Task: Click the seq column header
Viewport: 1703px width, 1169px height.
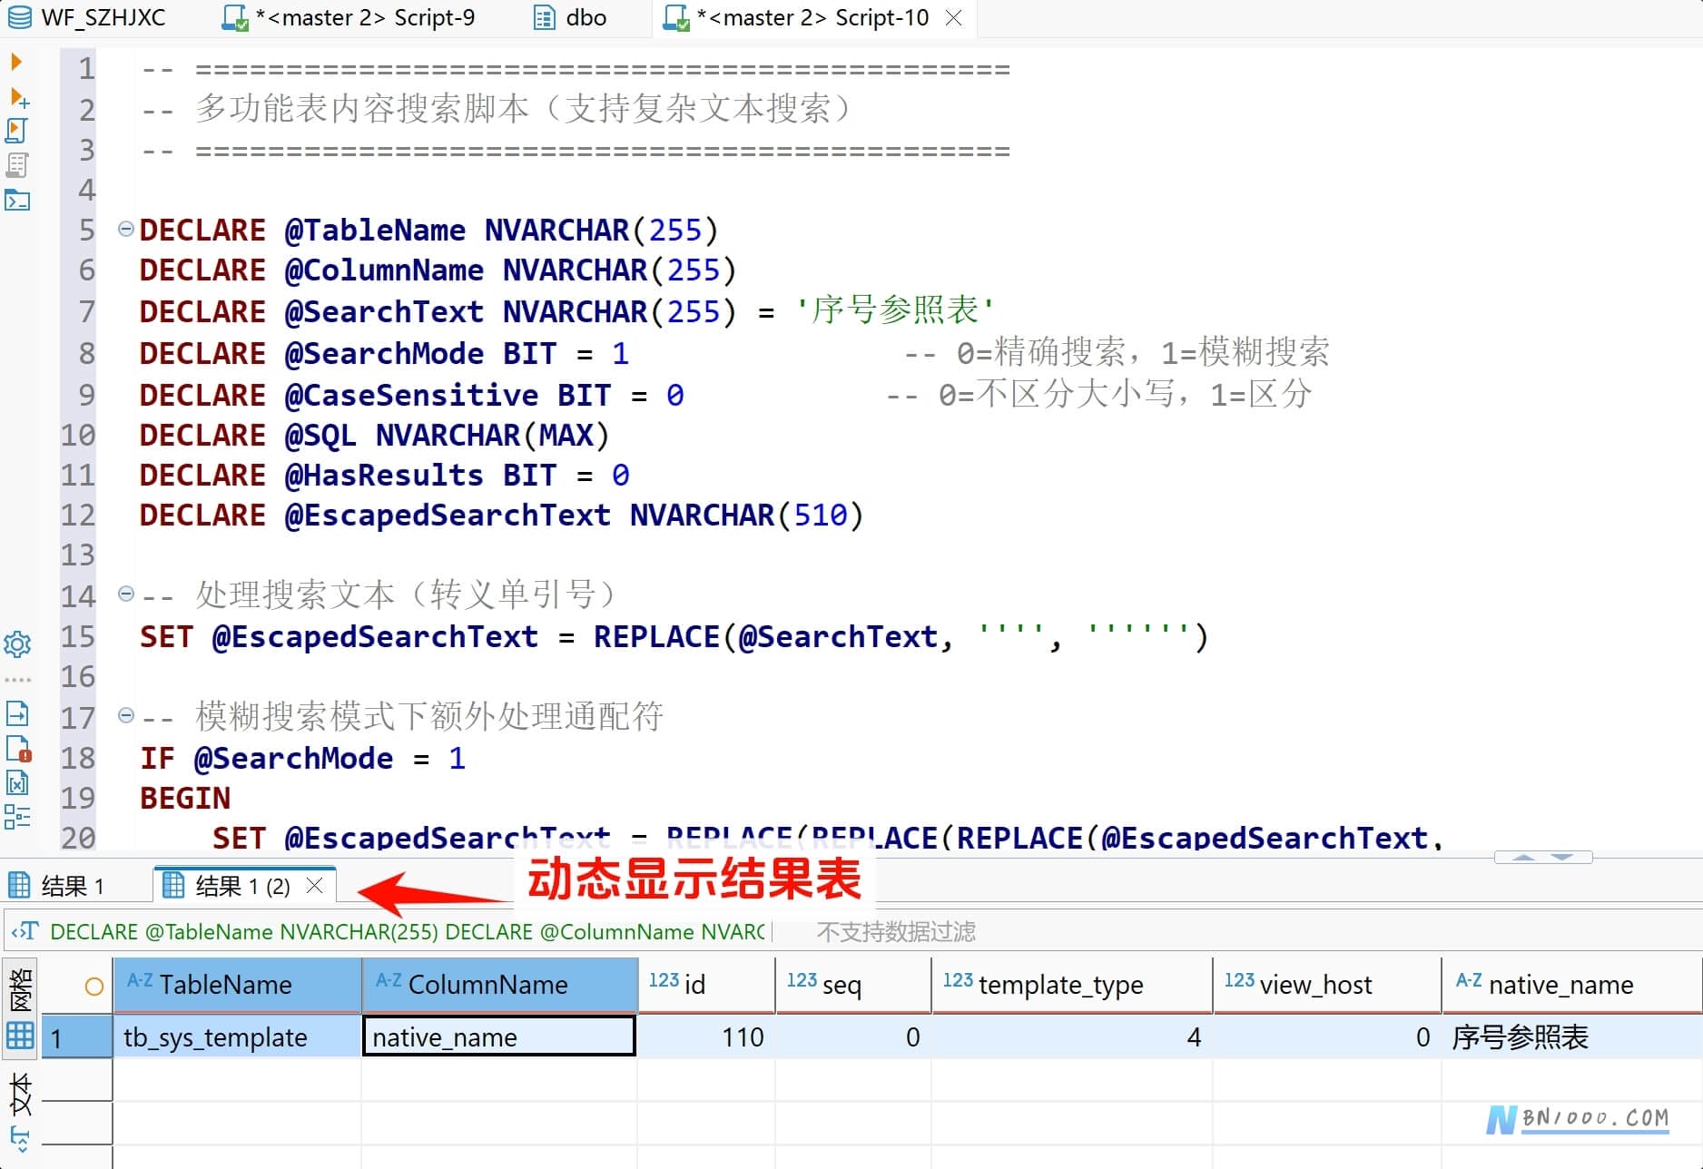Action: (853, 985)
